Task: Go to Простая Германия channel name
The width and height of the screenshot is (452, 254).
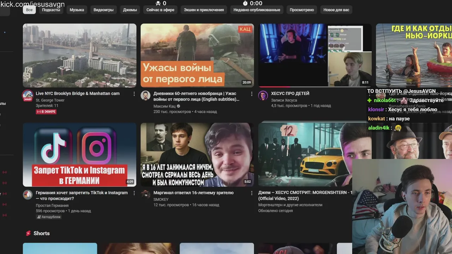Action: point(52,205)
